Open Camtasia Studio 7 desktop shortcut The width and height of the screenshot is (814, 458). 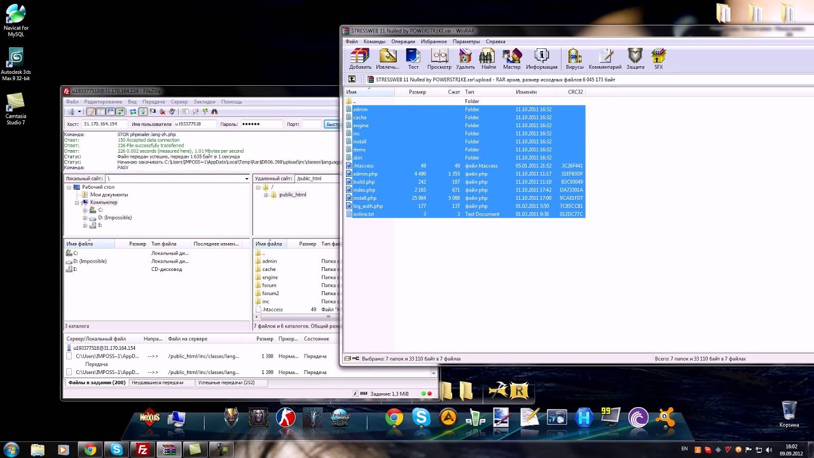click(16, 109)
